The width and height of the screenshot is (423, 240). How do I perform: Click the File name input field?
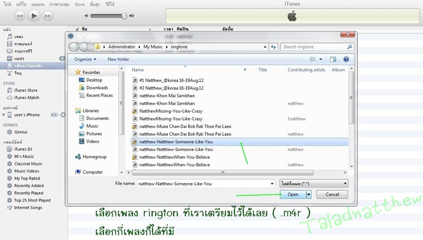[x=203, y=184]
